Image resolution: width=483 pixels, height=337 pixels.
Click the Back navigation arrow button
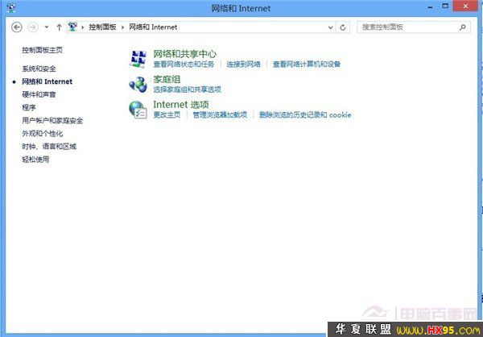(x=17, y=27)
